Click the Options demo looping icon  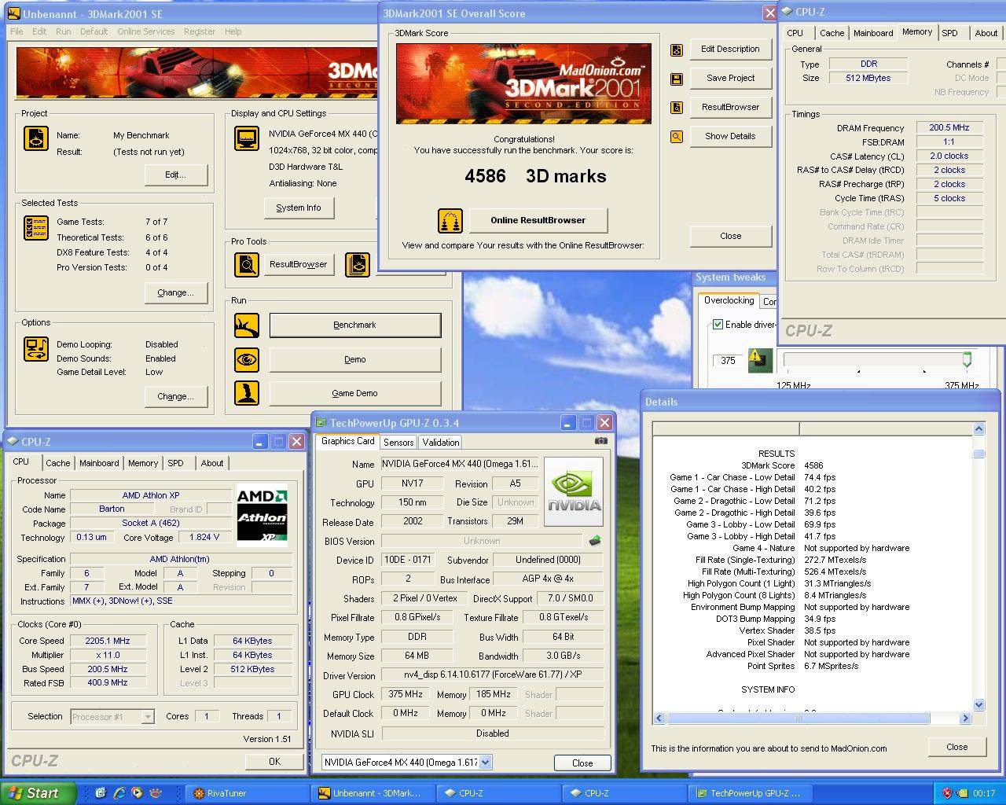[36, 348]
